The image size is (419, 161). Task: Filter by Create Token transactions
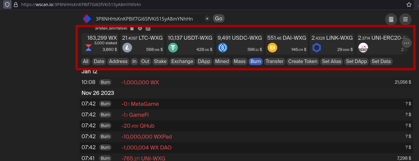[x=303, y=62]
